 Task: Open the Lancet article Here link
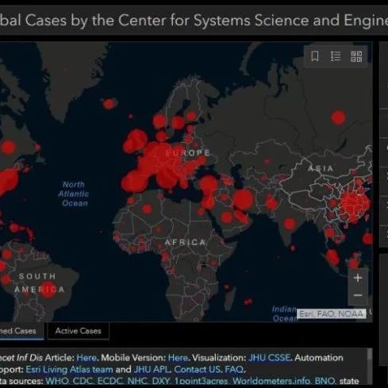pyautogui.click(x=86, y=358)
